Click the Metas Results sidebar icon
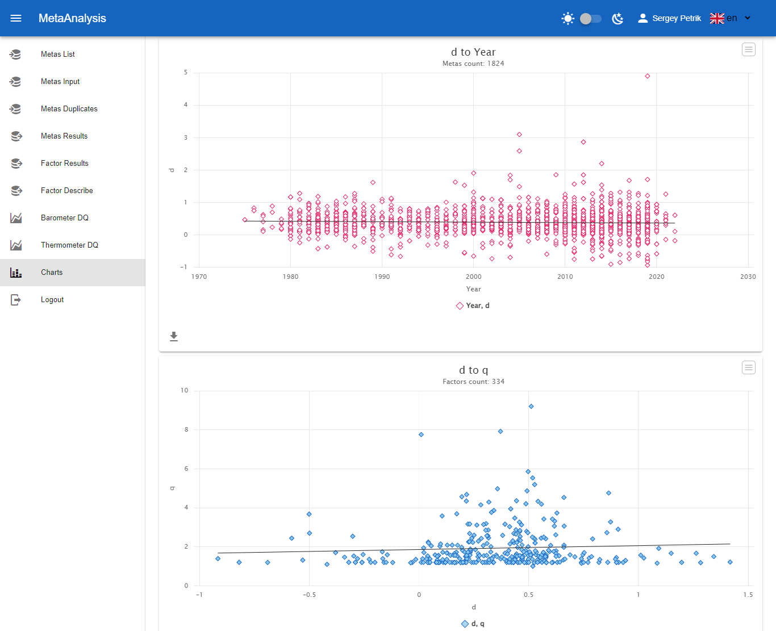Image resolution: width=776 pixels, height=631 pixels. (16, 136)
